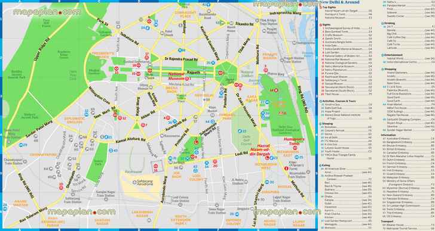Select the Hazrat Nizam-ud-din Dargah red marker

(x=267, y=158)
